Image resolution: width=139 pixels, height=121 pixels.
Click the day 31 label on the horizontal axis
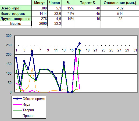coord(135,50)
